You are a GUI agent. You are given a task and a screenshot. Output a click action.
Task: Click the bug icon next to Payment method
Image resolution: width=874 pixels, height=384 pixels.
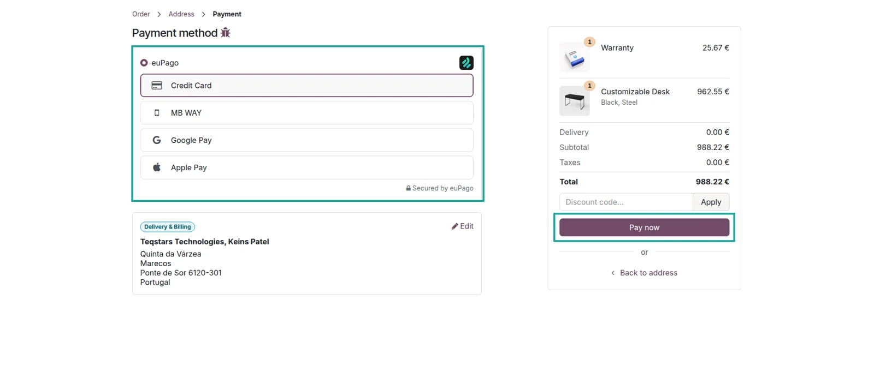[226, 33]
